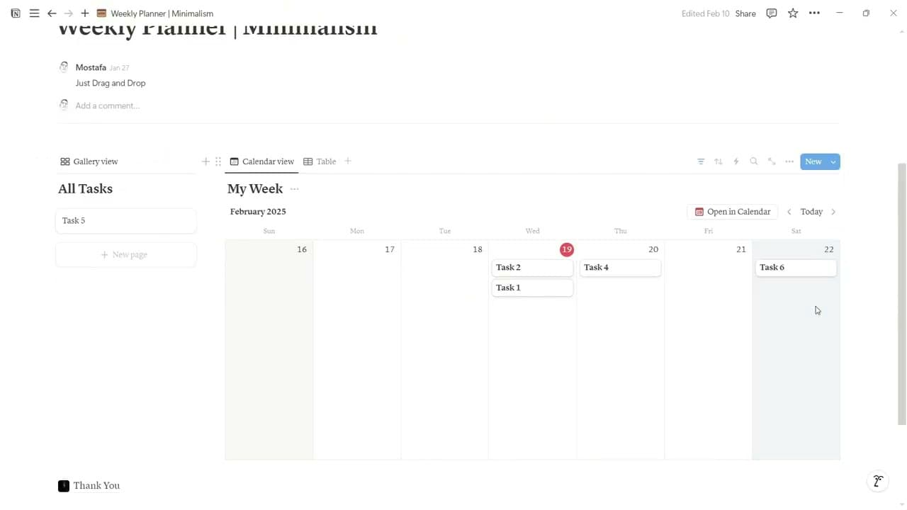This screenshot has width=907, height=510.
Task: Click the sort arrows icon
Action: click(x=719, y=161)
